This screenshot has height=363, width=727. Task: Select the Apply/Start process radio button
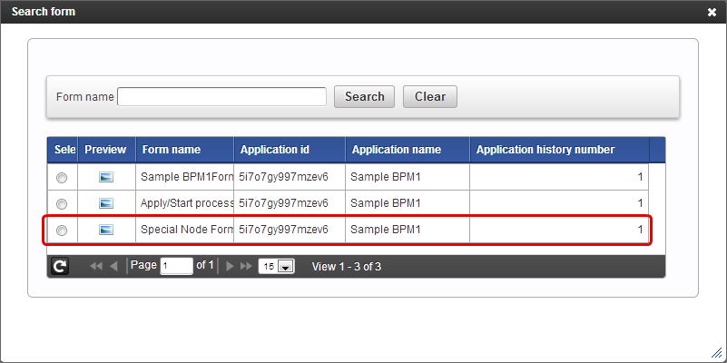coord(62,204)
